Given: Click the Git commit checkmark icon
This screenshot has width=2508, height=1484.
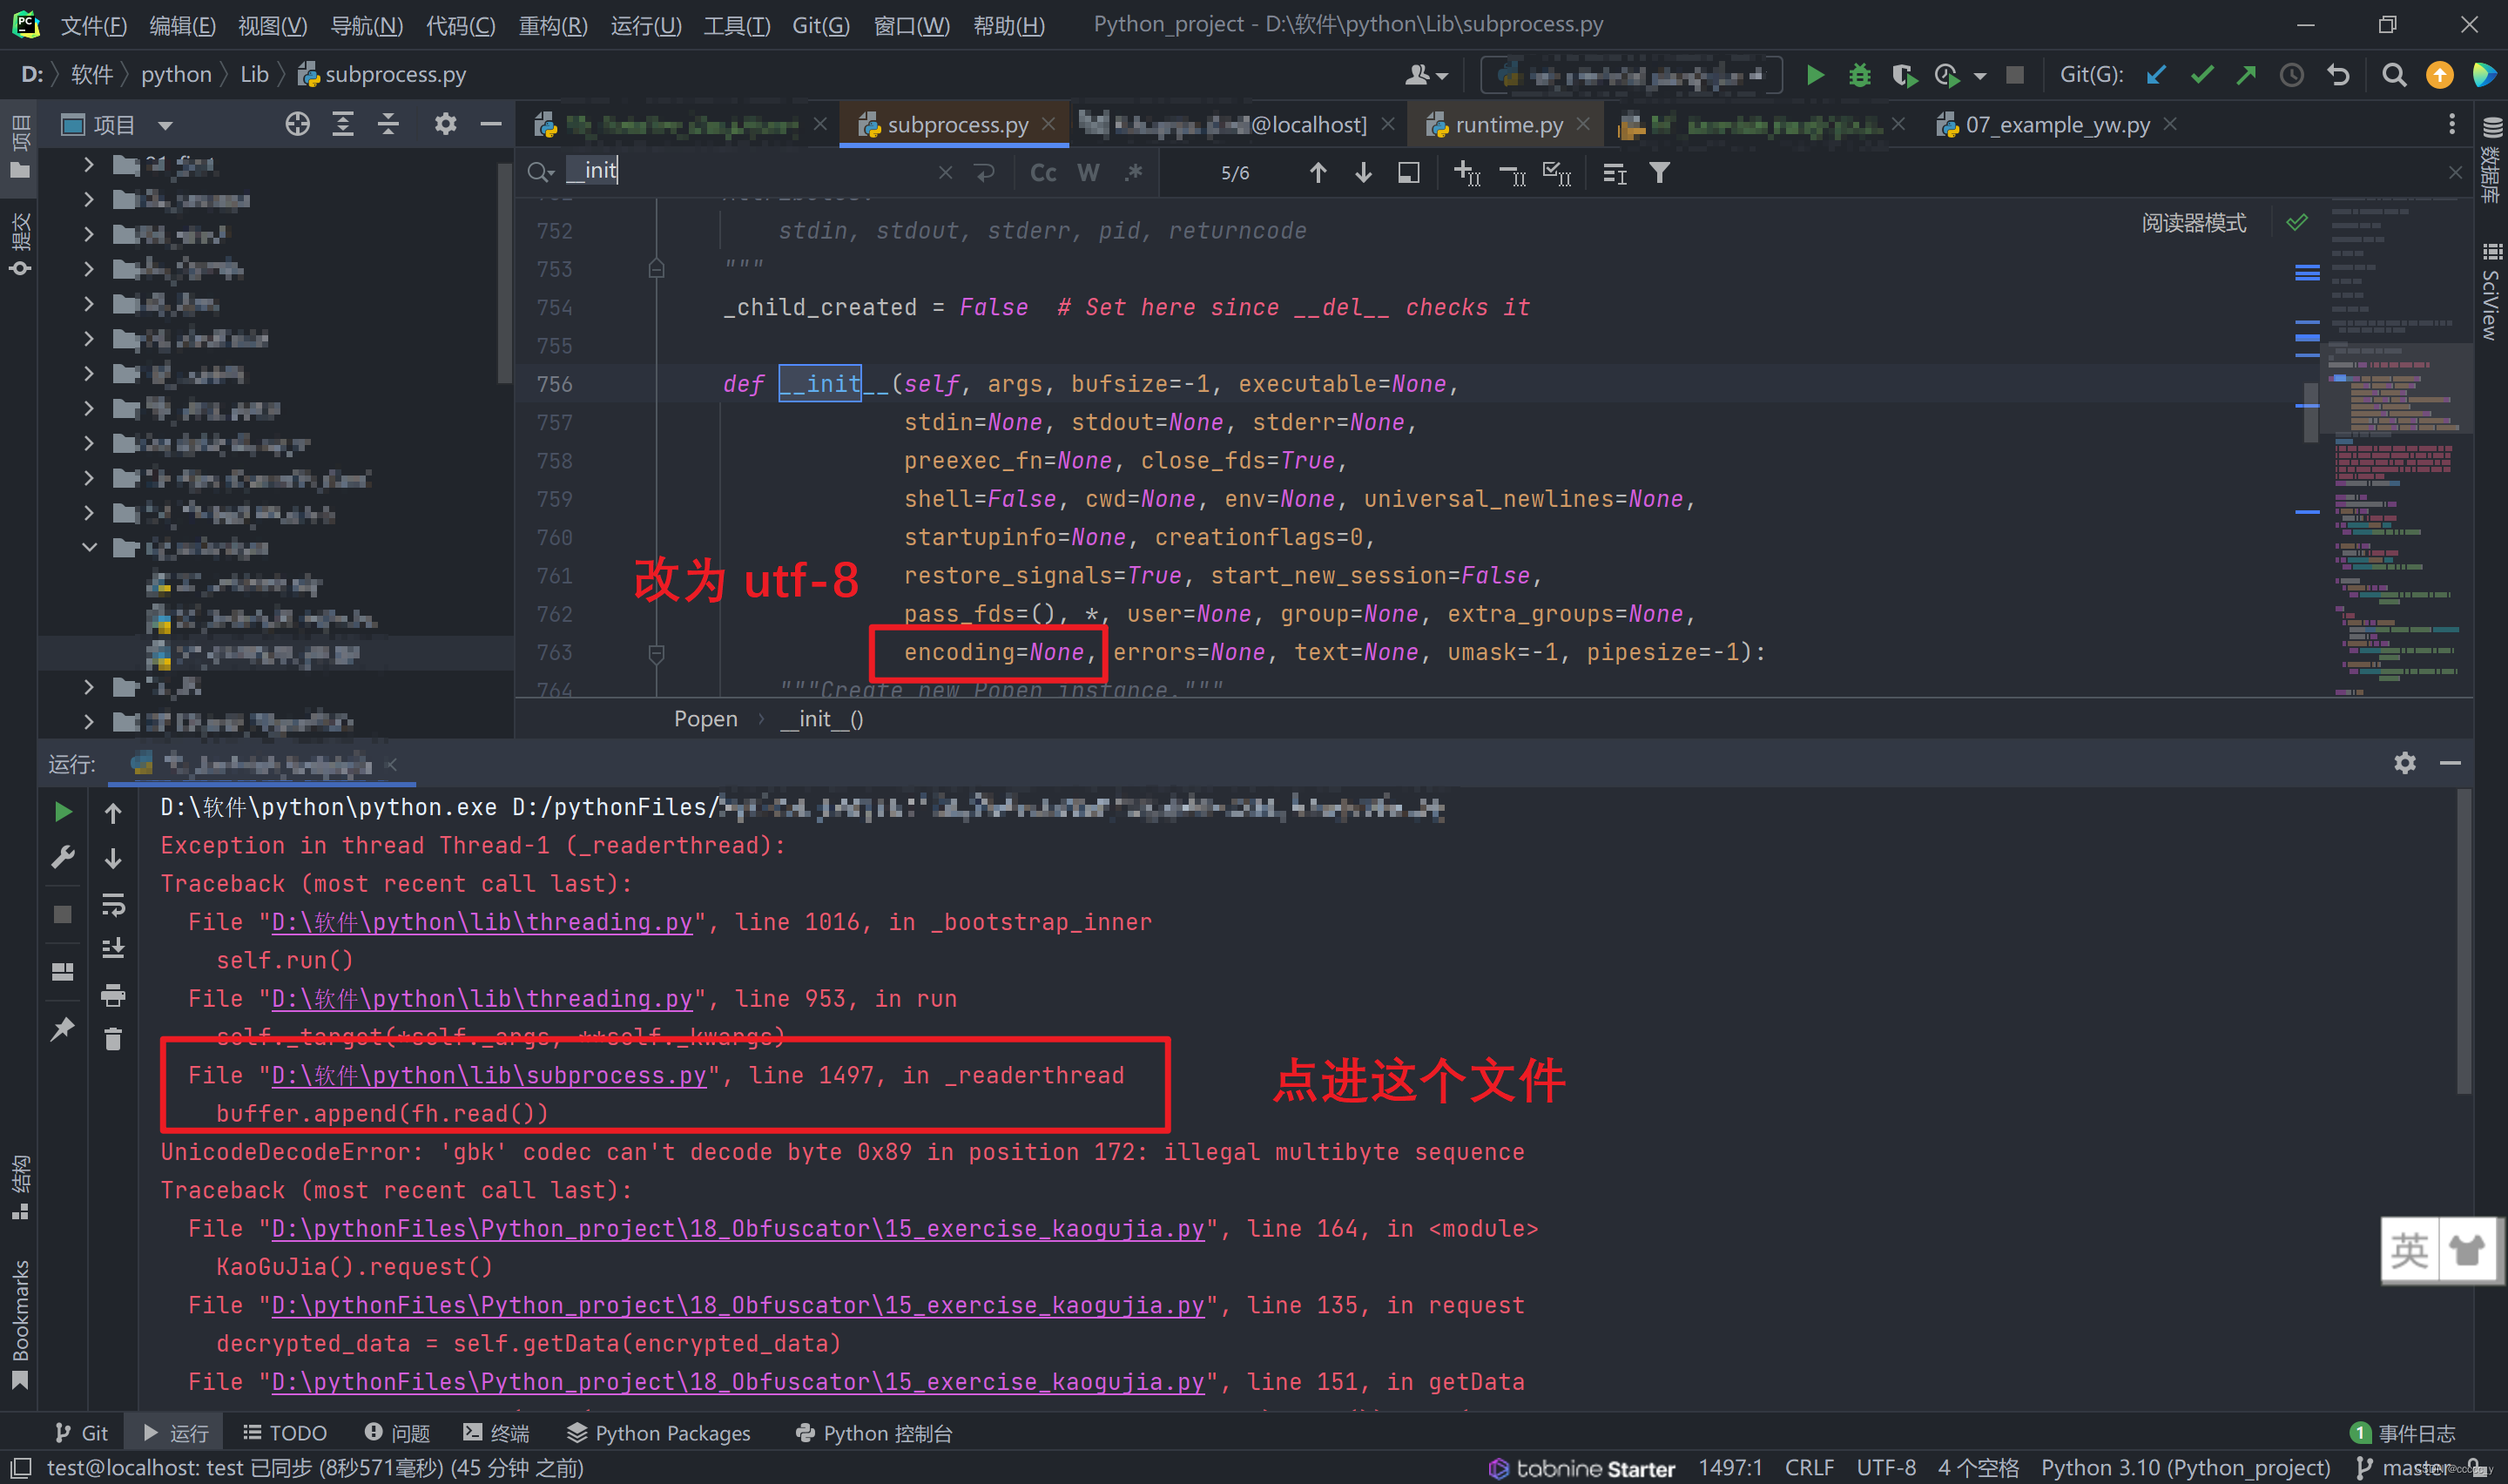Looking at the screenshot, I should pyautogui.click(x=2201, y=75).
